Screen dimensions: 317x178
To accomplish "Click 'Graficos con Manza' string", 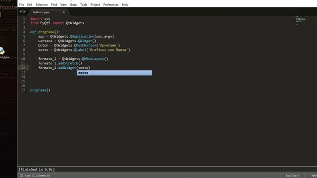I will coord(108,50).
